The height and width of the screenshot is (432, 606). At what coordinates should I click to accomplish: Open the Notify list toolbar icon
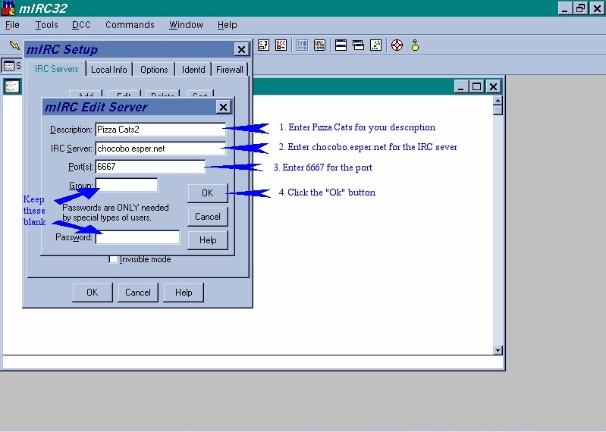(302, 45)
